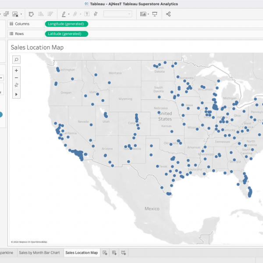Open the highlight pen dropdown arrow
Screen dimensions: 263x263
[x=69, y=14]
